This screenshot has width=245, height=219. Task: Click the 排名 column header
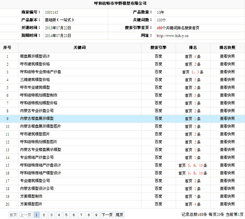(x=193, y=47)
